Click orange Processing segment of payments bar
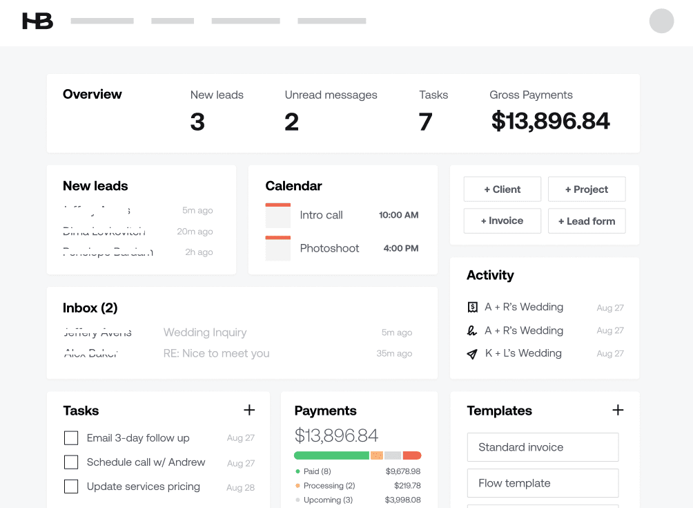 (x=377, y=455)
